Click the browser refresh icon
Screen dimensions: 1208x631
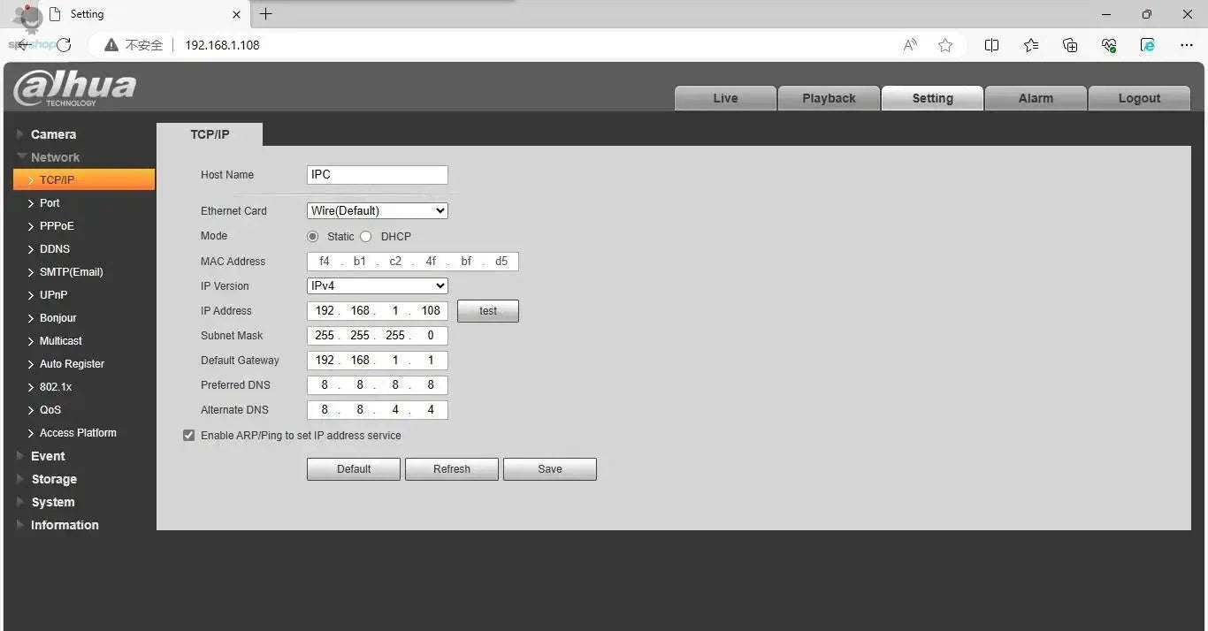(64, 45)
